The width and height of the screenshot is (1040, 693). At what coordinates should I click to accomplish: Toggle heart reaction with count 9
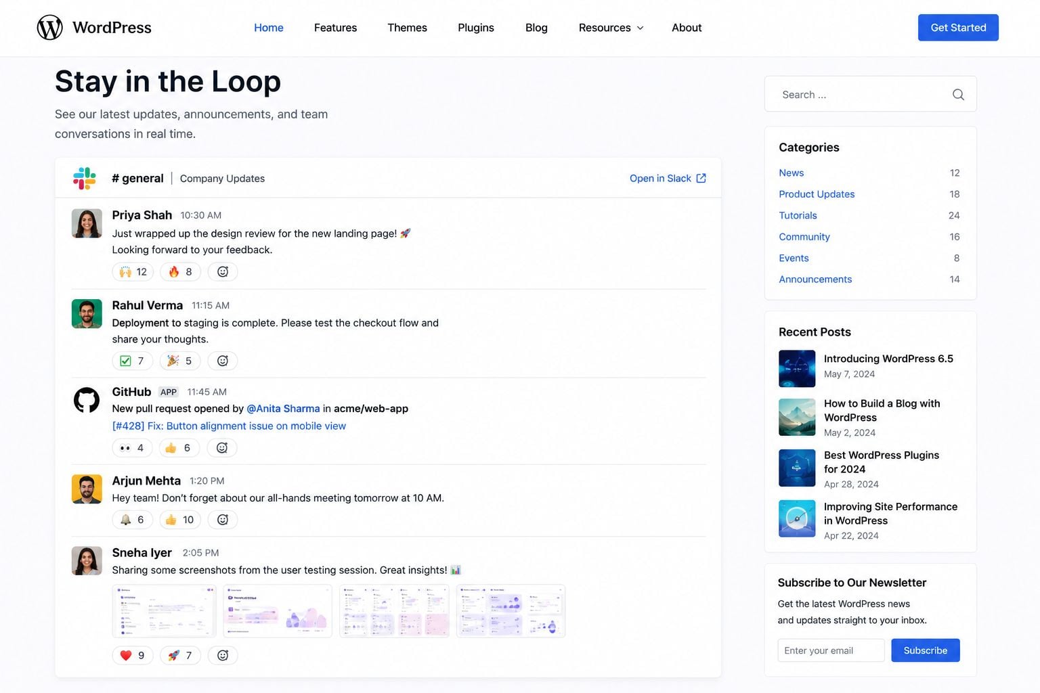point(133,655)
